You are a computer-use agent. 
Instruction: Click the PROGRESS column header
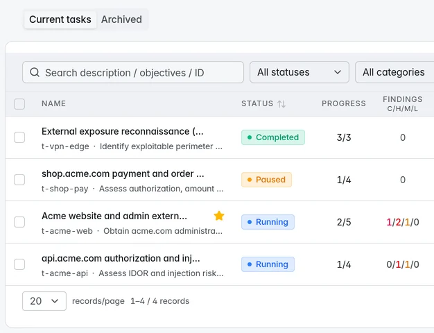343,103
